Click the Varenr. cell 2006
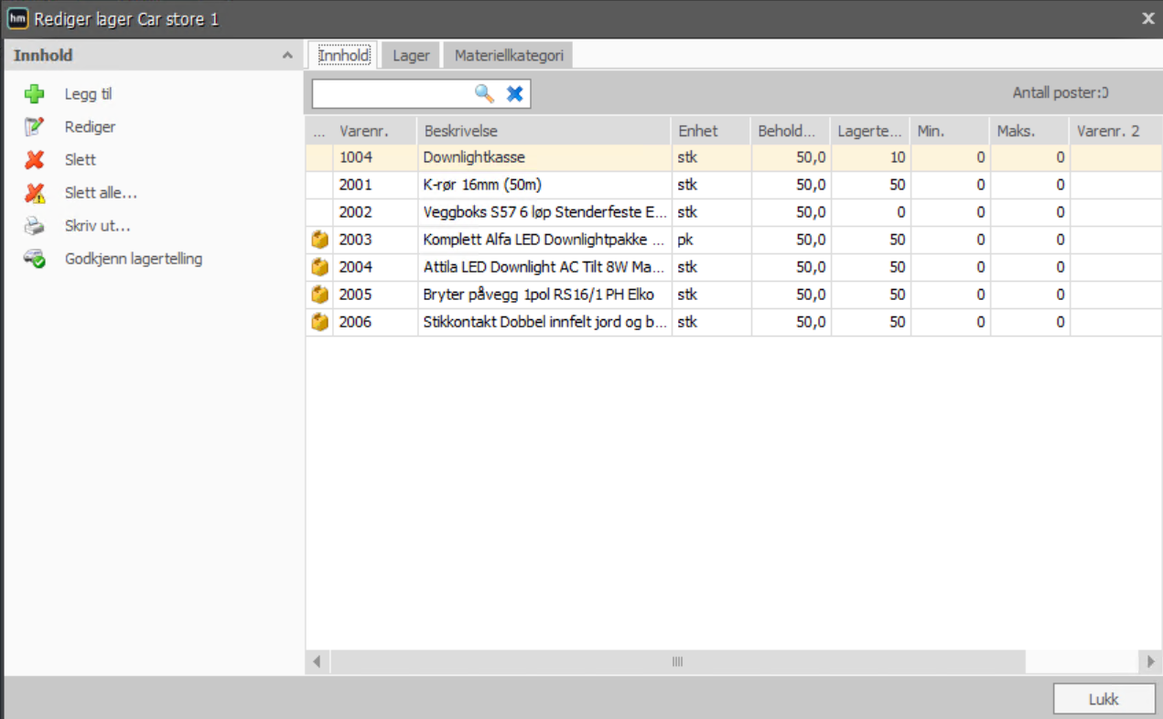This screenshot has width=1163, height=719. tap(374, 322)
